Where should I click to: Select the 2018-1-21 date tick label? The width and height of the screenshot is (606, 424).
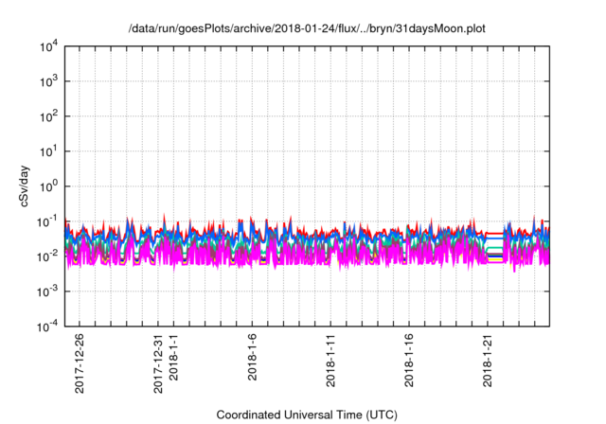(489, 362)
